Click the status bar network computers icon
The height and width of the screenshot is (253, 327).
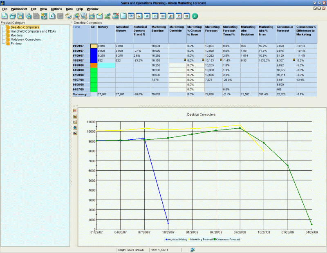pyautogui.click(x=193, y=250)
